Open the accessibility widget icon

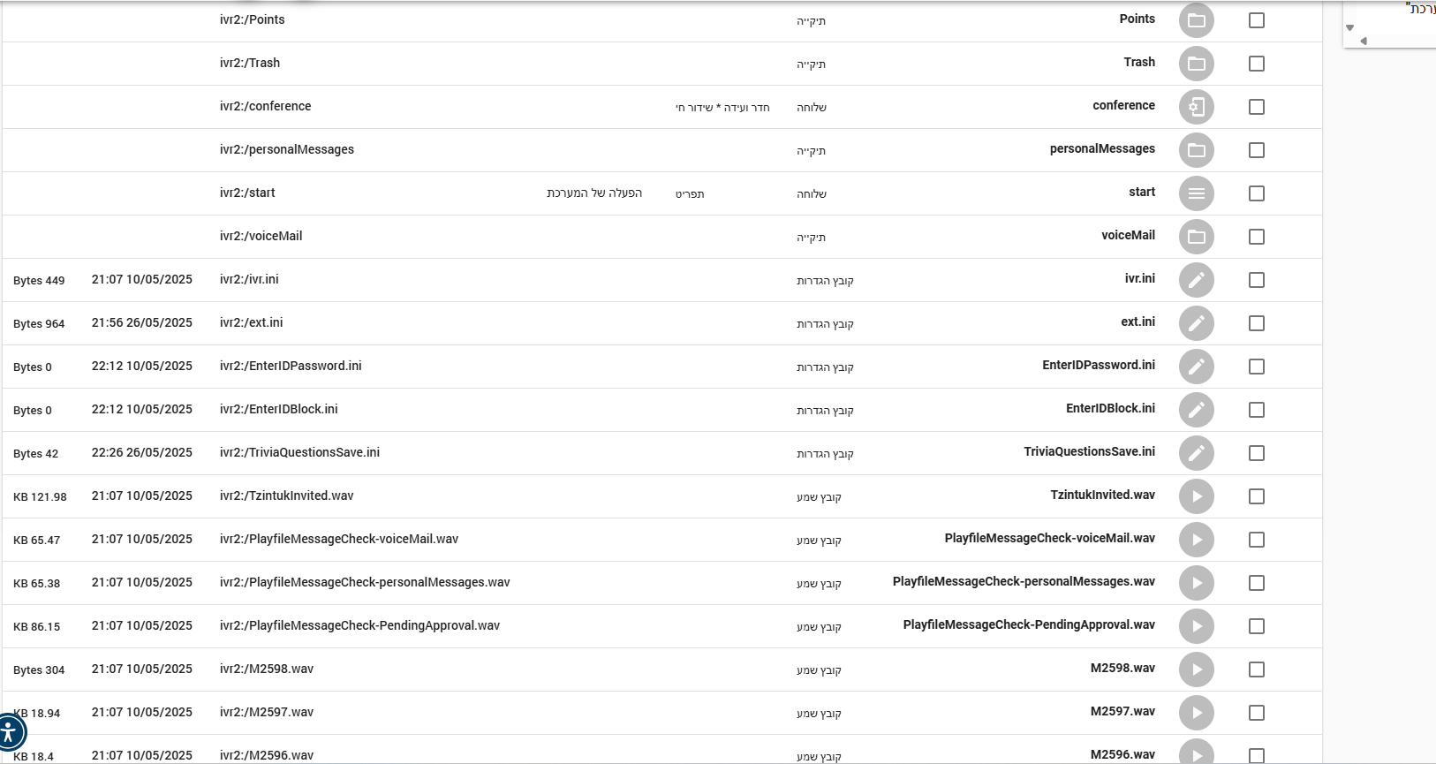(9, 731)
